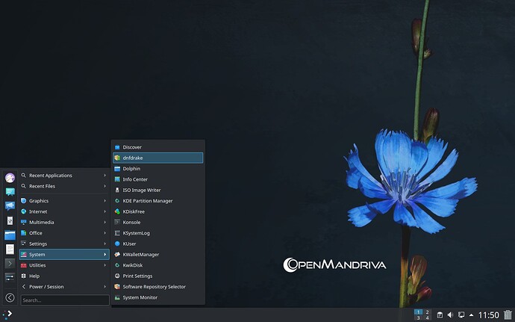515x322 pixels.
Task: Launch Discover from the System submenu
Action: (158, 147)
